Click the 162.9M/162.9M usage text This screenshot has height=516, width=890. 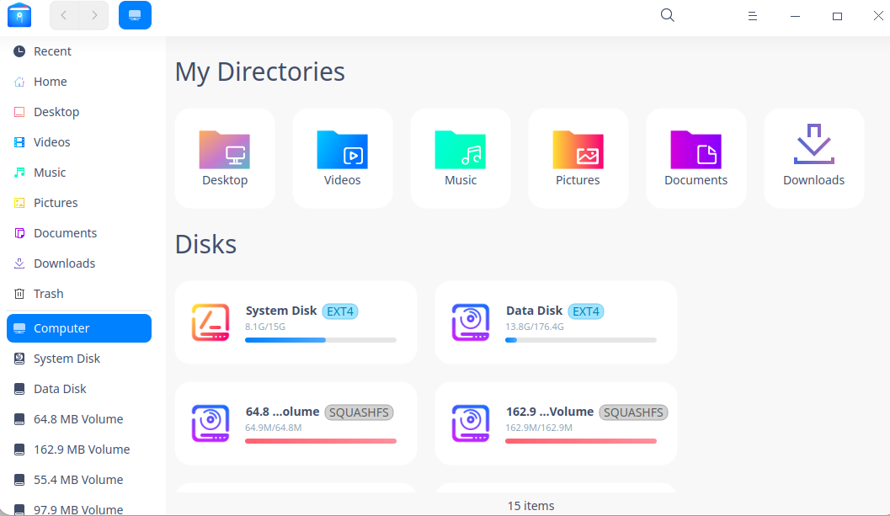click(539, 428)
